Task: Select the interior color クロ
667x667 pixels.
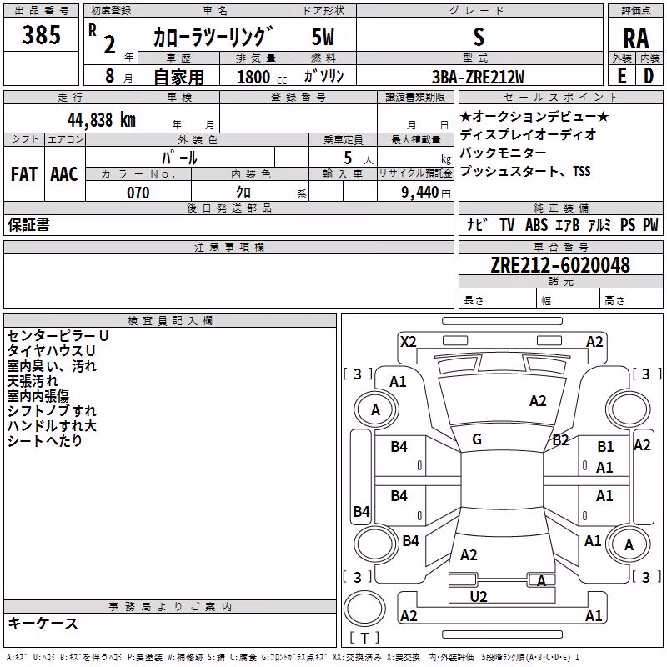Action: 243,193
